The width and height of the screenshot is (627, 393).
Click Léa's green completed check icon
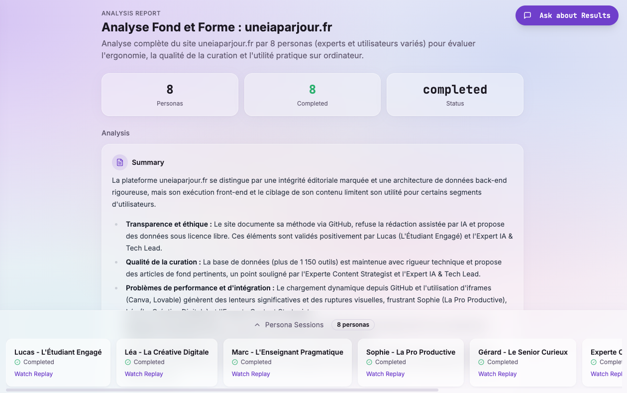pos(128,362)
